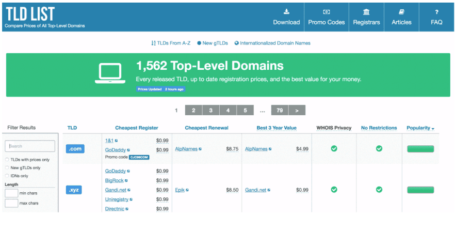Click the Registrars building icon
Image resolution: width=456 pixels, height=230 pixels.
pyautogui.click(x=366, y=12)
